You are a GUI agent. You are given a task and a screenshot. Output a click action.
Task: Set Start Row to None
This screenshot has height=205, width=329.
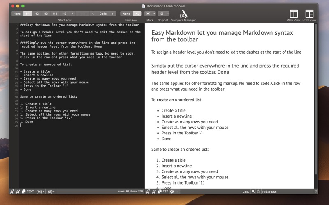[17, 14]
